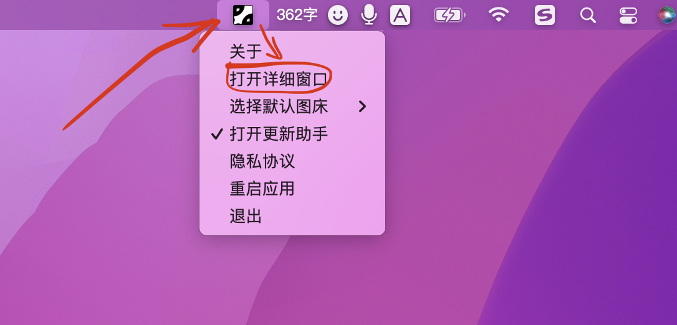Open the PicGo black-white menu bar icon

click(x=243, y=15)
